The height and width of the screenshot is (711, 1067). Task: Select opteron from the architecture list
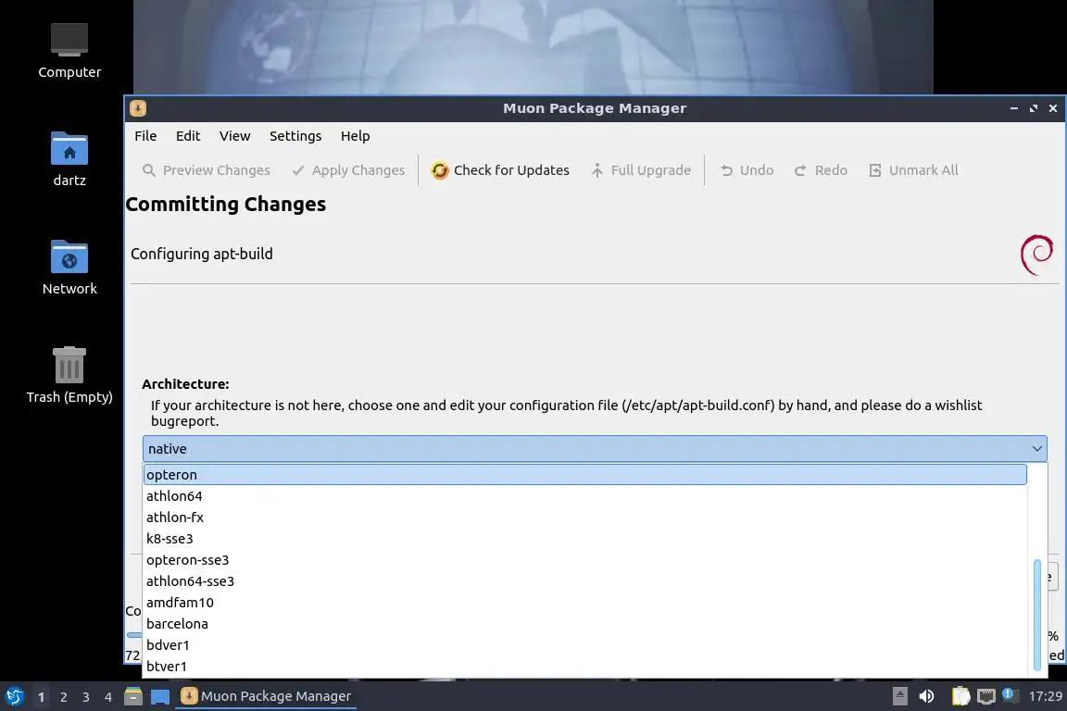click(x=584, y=474)
